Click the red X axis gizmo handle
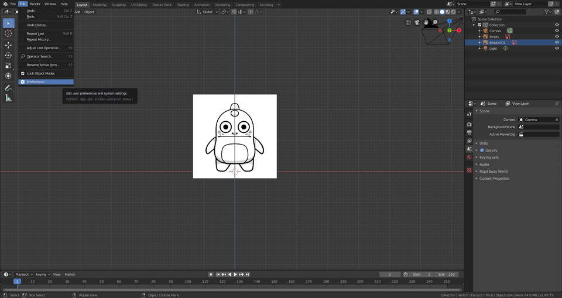The height and width of the screenshot is (298, 562). 459,30
